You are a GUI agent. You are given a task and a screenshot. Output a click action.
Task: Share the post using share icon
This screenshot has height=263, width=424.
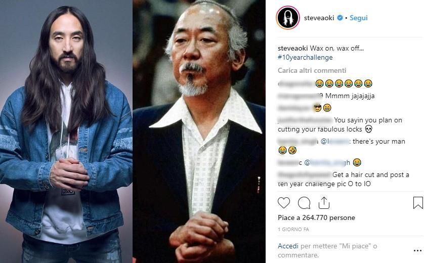click(x=324, y=203)
